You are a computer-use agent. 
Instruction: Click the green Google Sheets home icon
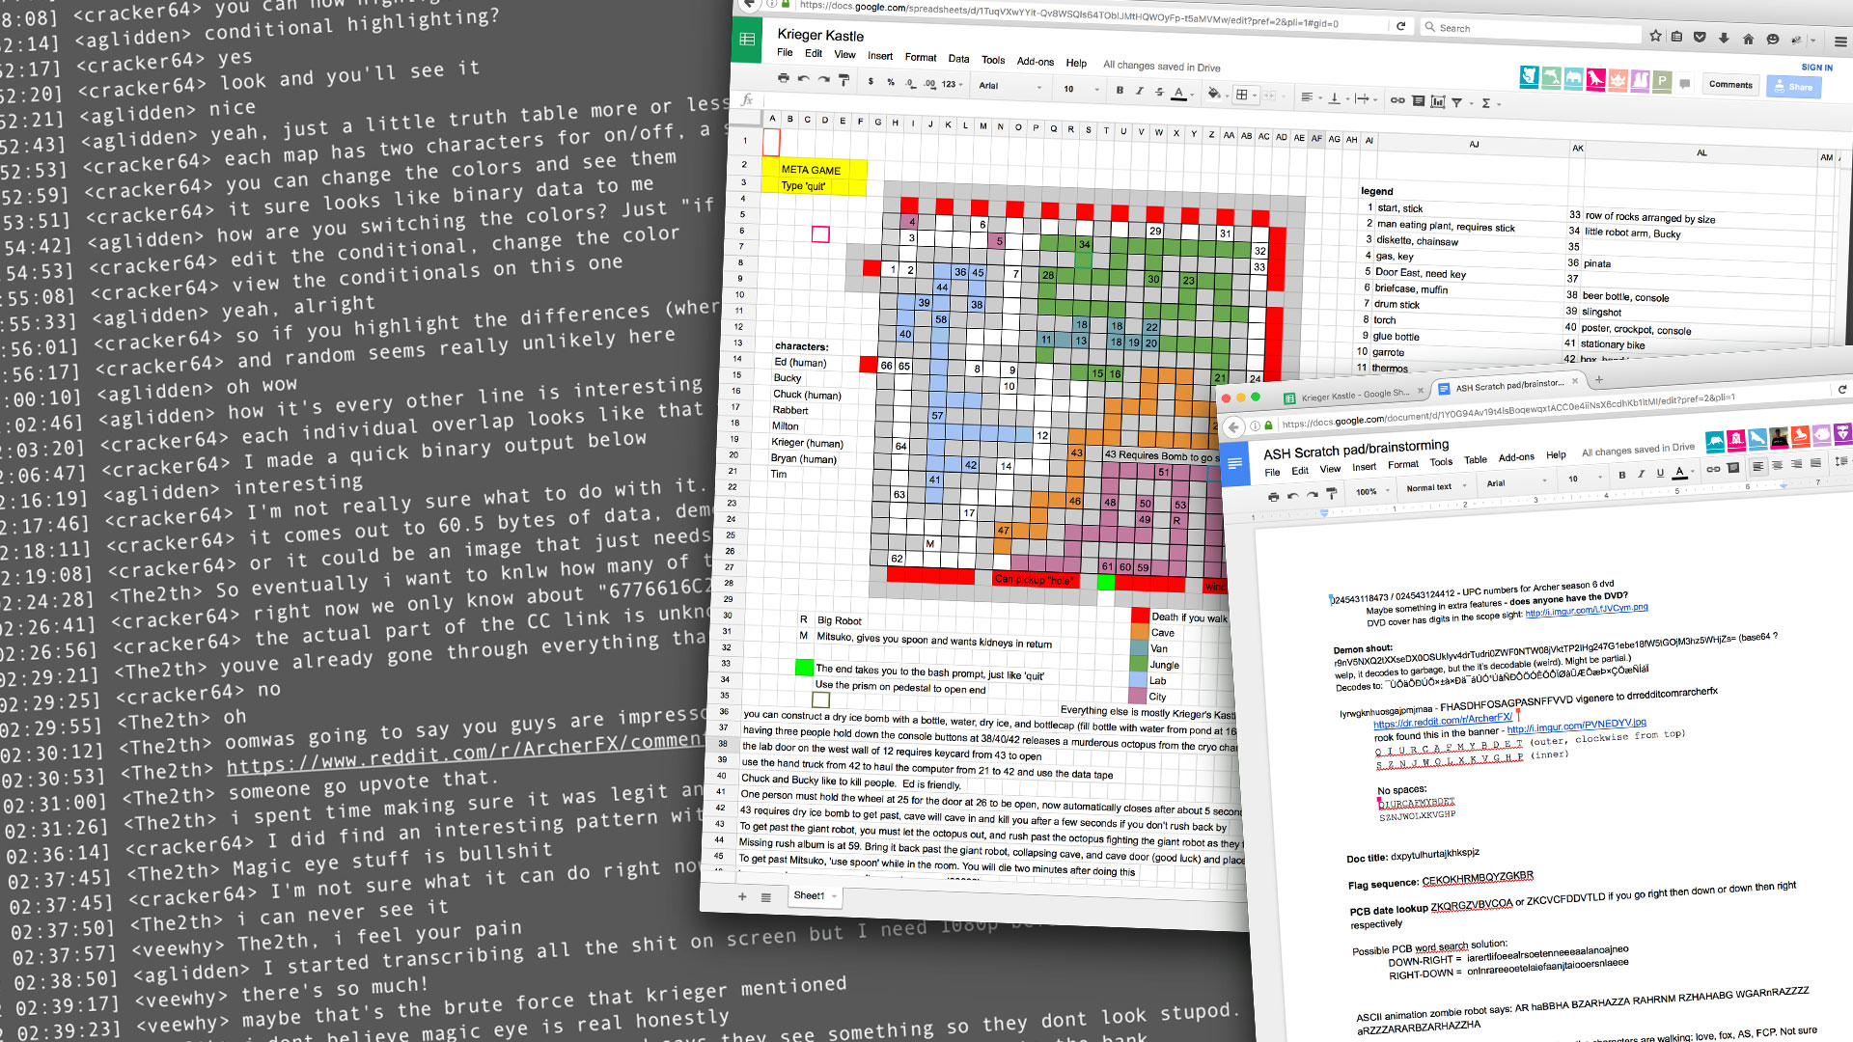point(747,40)
